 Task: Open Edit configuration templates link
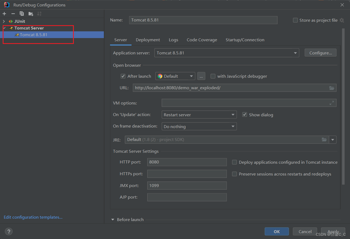click(33, 217)
